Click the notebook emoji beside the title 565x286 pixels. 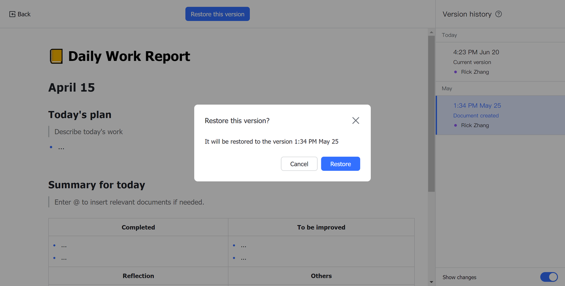coord(56,56)
